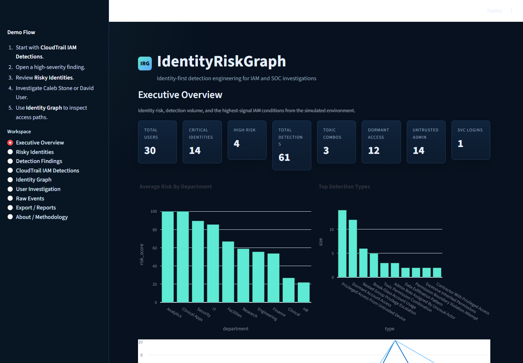Click the High Risk metric card
This screenshot has width=523, height=363.
pos(247,140)
